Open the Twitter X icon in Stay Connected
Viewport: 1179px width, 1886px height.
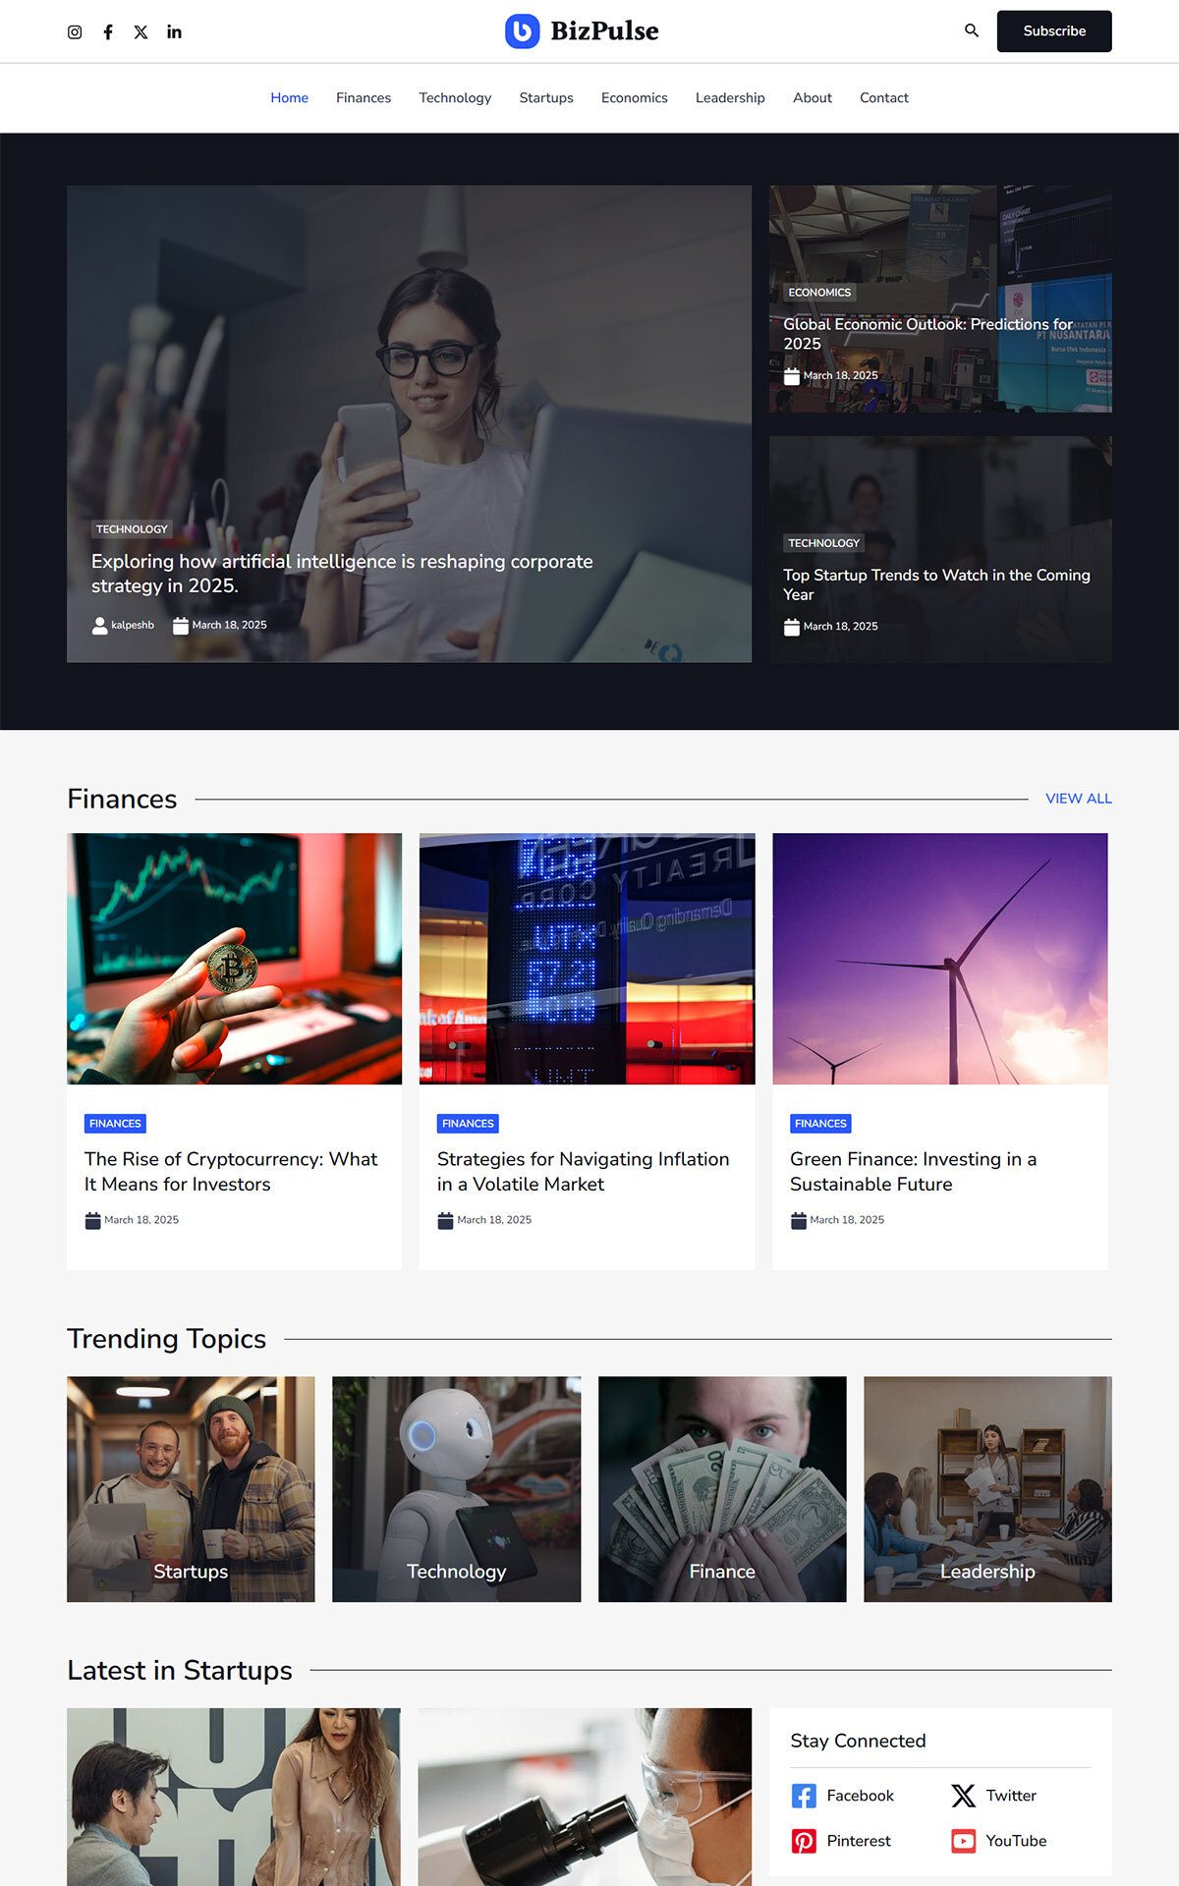[963, 1796]
